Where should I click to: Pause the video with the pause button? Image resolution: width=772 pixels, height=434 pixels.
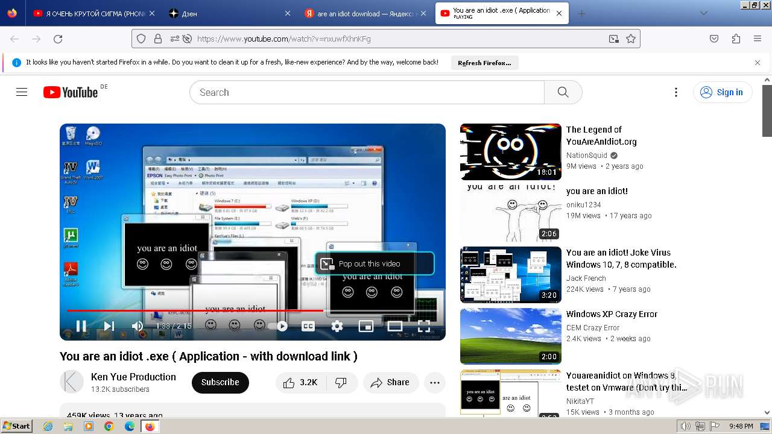tap(81, 326)
